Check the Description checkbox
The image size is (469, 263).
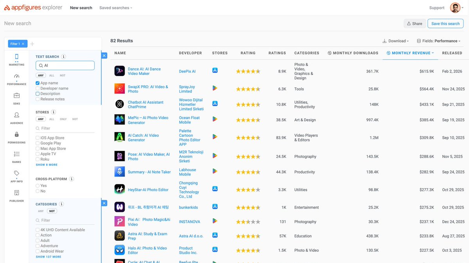pos(38,94)
